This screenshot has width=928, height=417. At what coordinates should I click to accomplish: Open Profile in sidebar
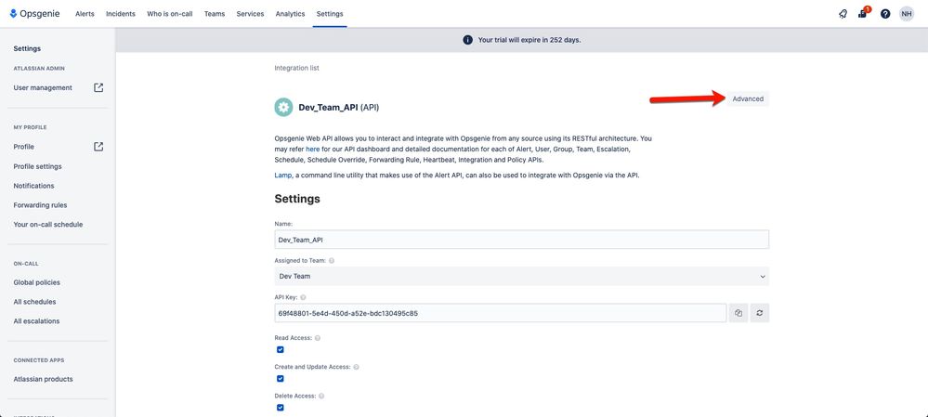[x=23, y=147]
